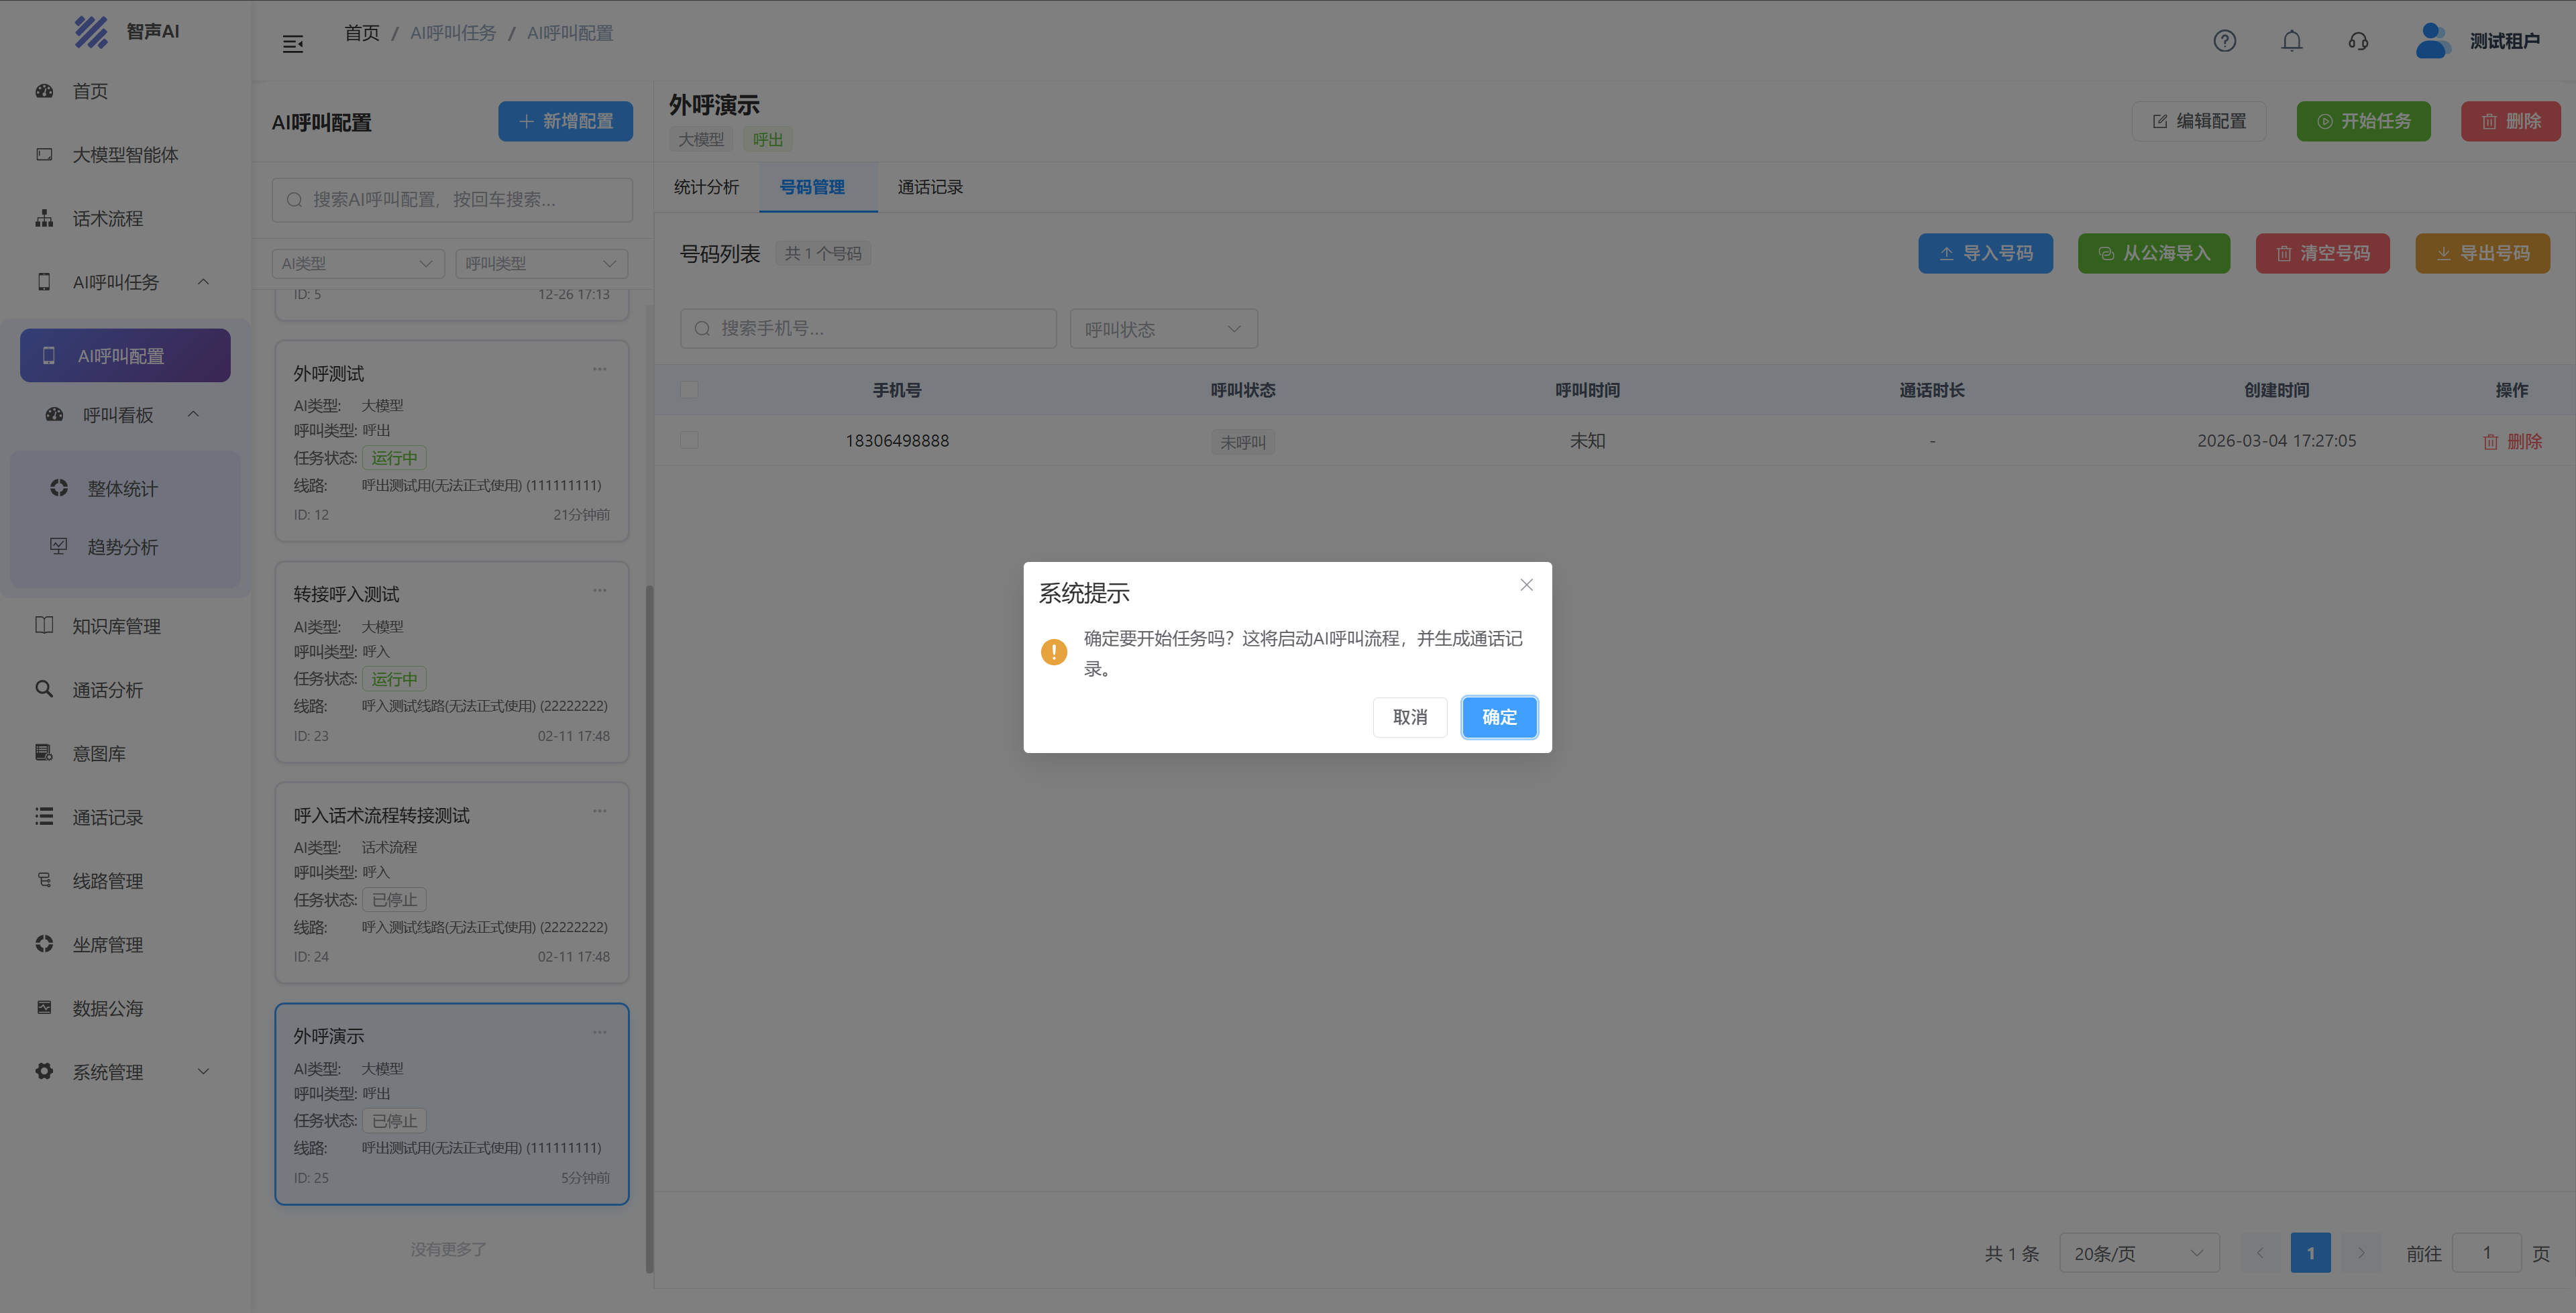Click the 测试租户 user avatar icon
The image size is (2576, 1313).
(2431, 41)
